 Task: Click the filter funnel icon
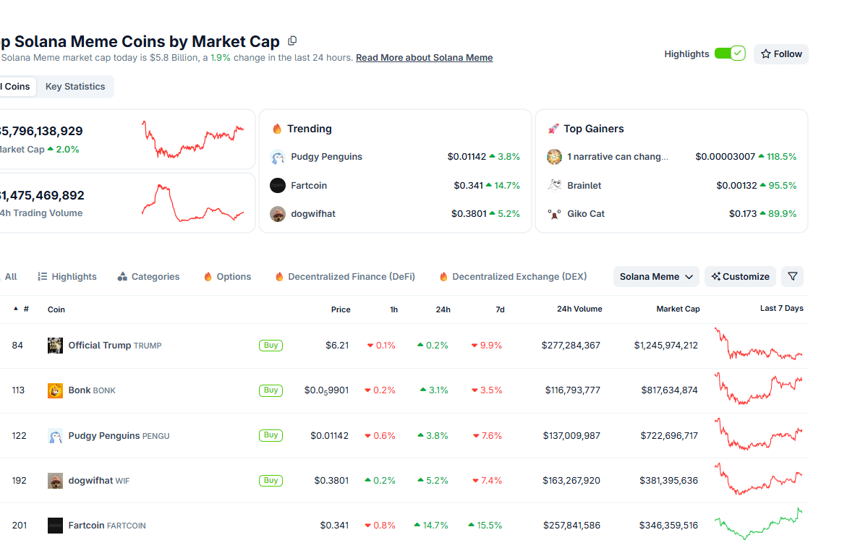pos(792,276)
